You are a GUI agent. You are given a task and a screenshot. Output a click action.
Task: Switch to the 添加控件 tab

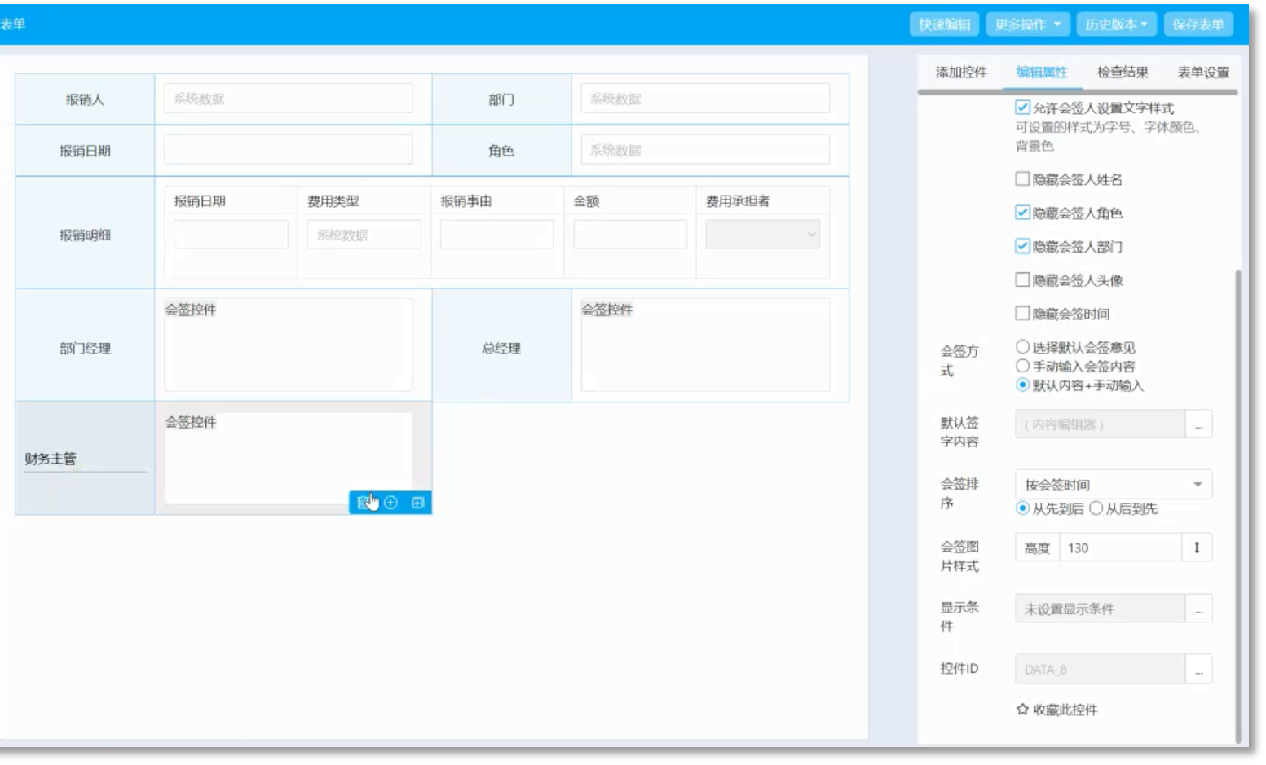961,73
